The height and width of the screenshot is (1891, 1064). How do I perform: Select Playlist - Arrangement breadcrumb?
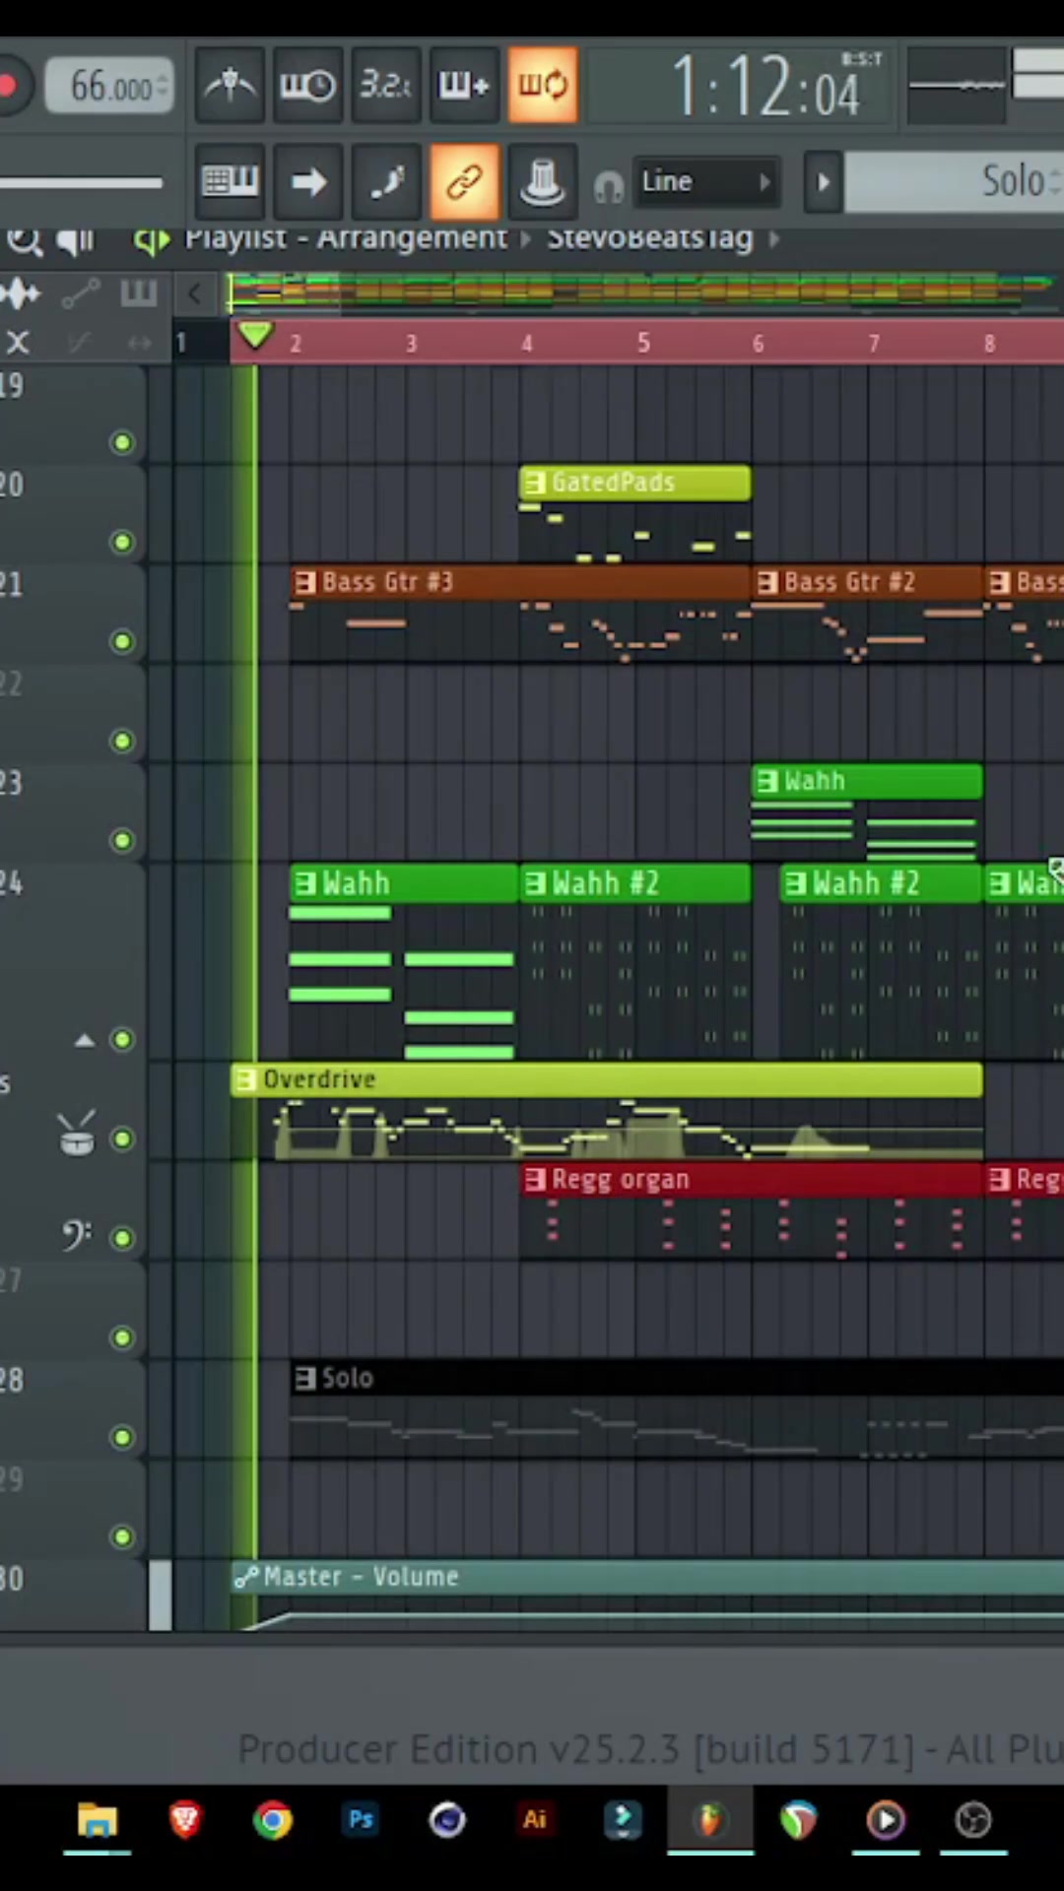click(x=346, y=238)
